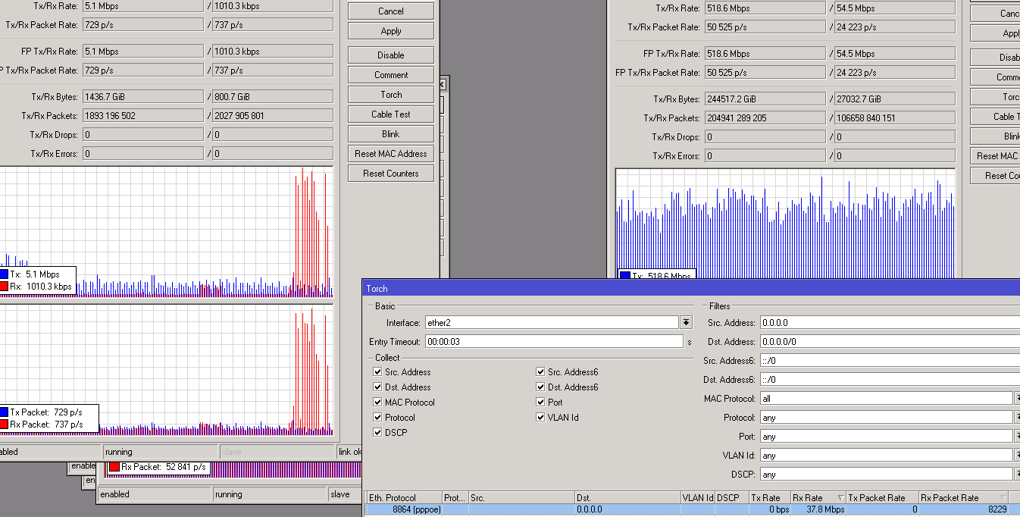The image size is (1020, 517).
Task: Click the link ok status bar entry
Action: 349,452
